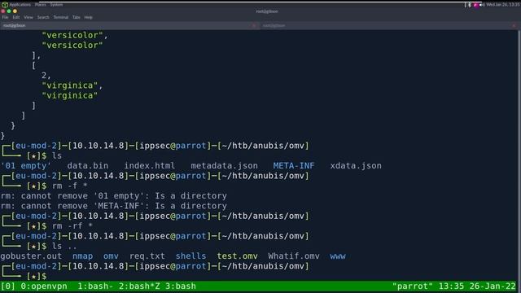Click the terminal window title text
Image resolution: width=521 pixels, height=293 pixels.
click(267, 11)
